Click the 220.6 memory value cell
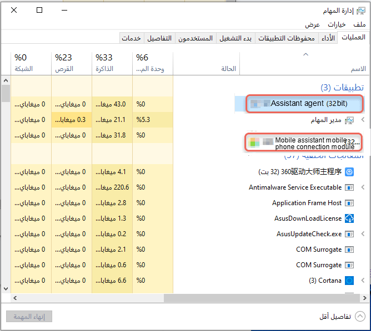The width and height of the screenshot is (371, 331). 112,187
